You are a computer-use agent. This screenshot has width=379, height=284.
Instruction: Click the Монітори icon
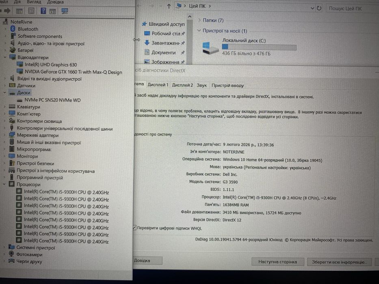coord(12,156)
